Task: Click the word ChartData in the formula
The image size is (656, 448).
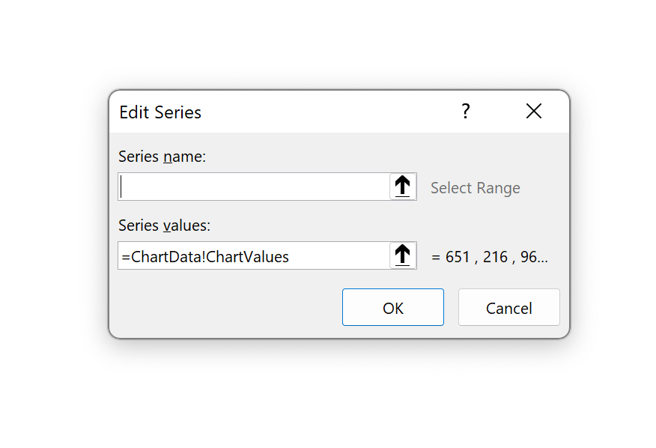Action: point(165,257)
